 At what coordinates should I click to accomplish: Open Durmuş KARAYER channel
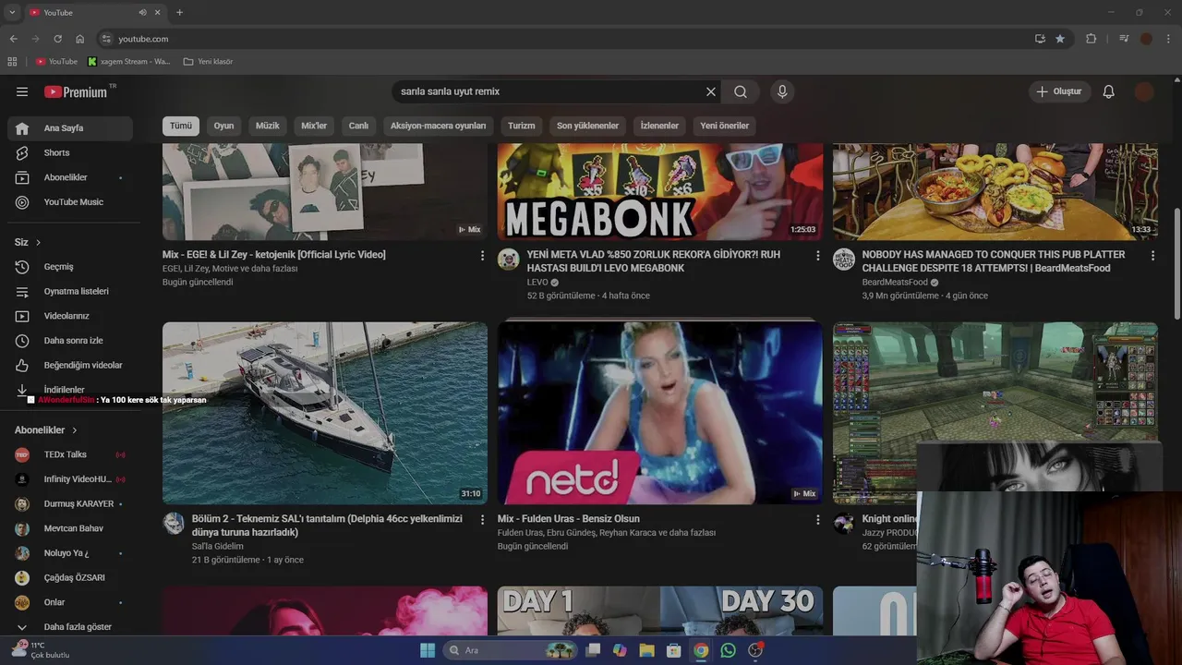tap(70, 504)
